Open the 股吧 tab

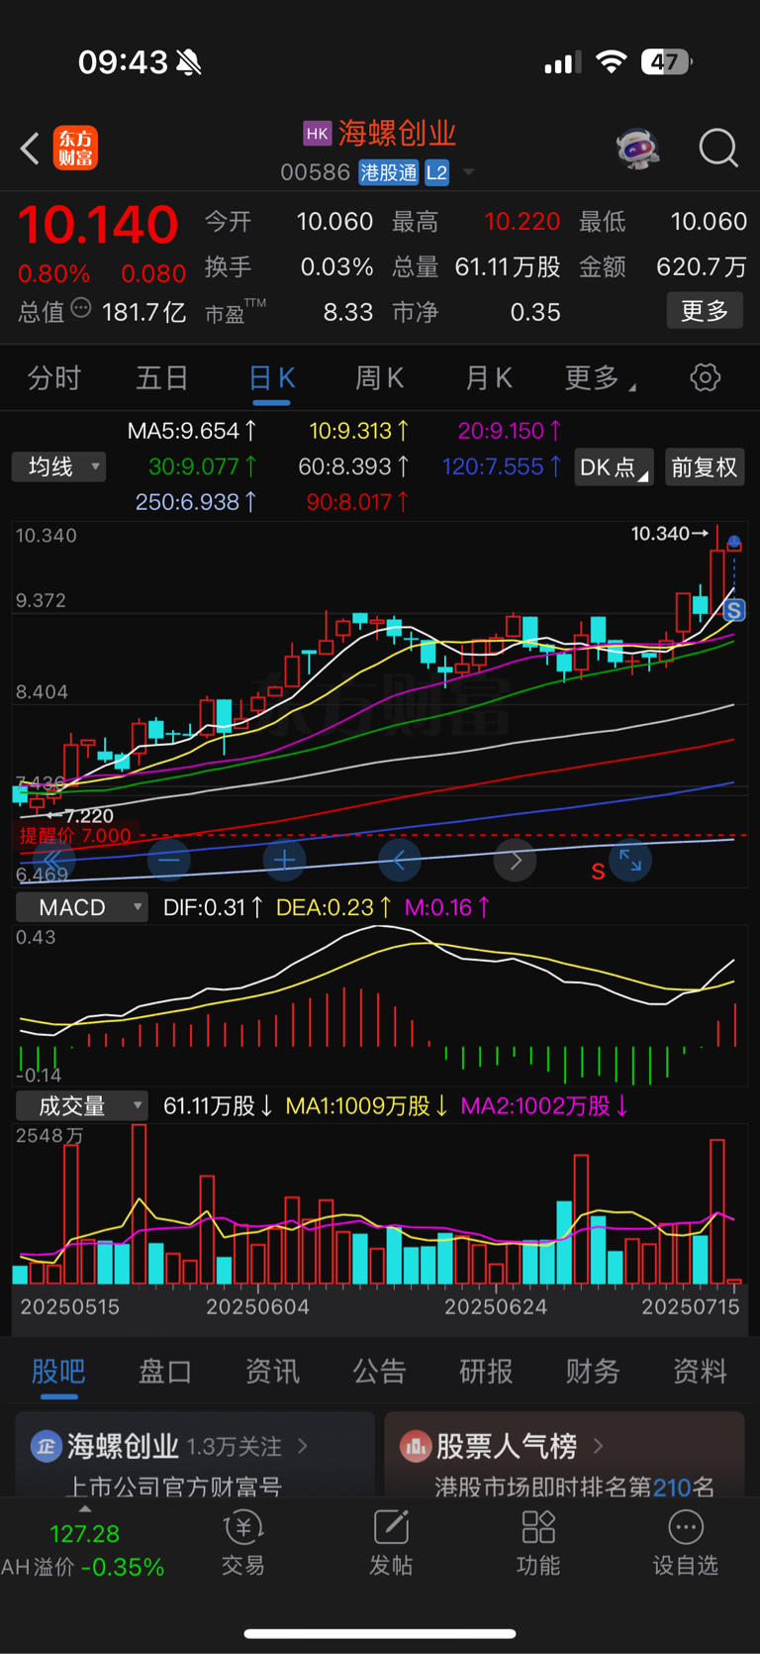[58, 1371]
